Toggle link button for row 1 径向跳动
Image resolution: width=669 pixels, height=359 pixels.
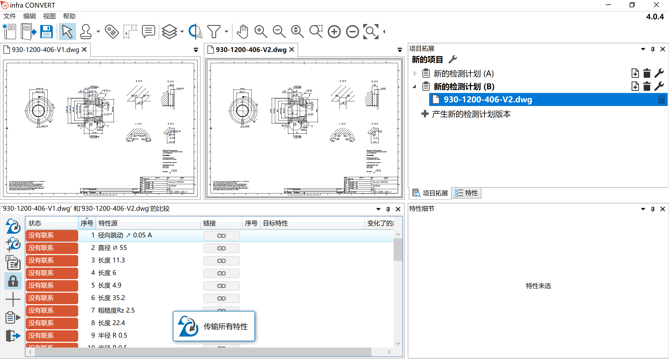point(221,236)
